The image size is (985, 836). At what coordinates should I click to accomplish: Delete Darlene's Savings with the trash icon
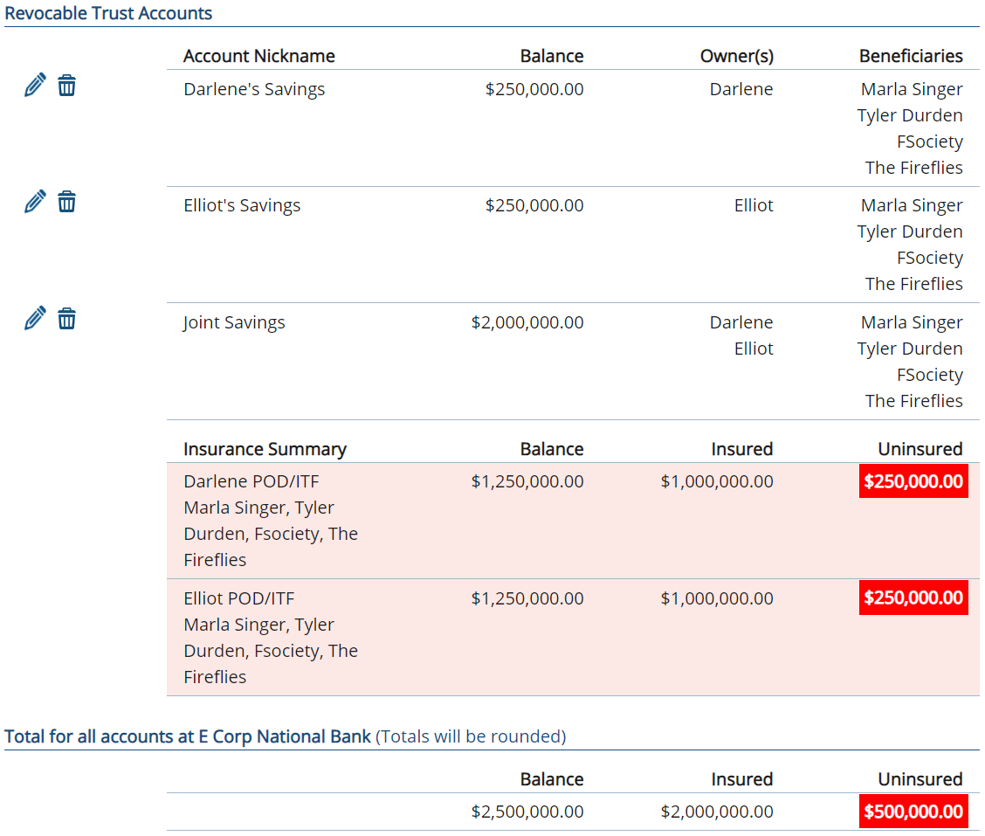pos(67,85)
